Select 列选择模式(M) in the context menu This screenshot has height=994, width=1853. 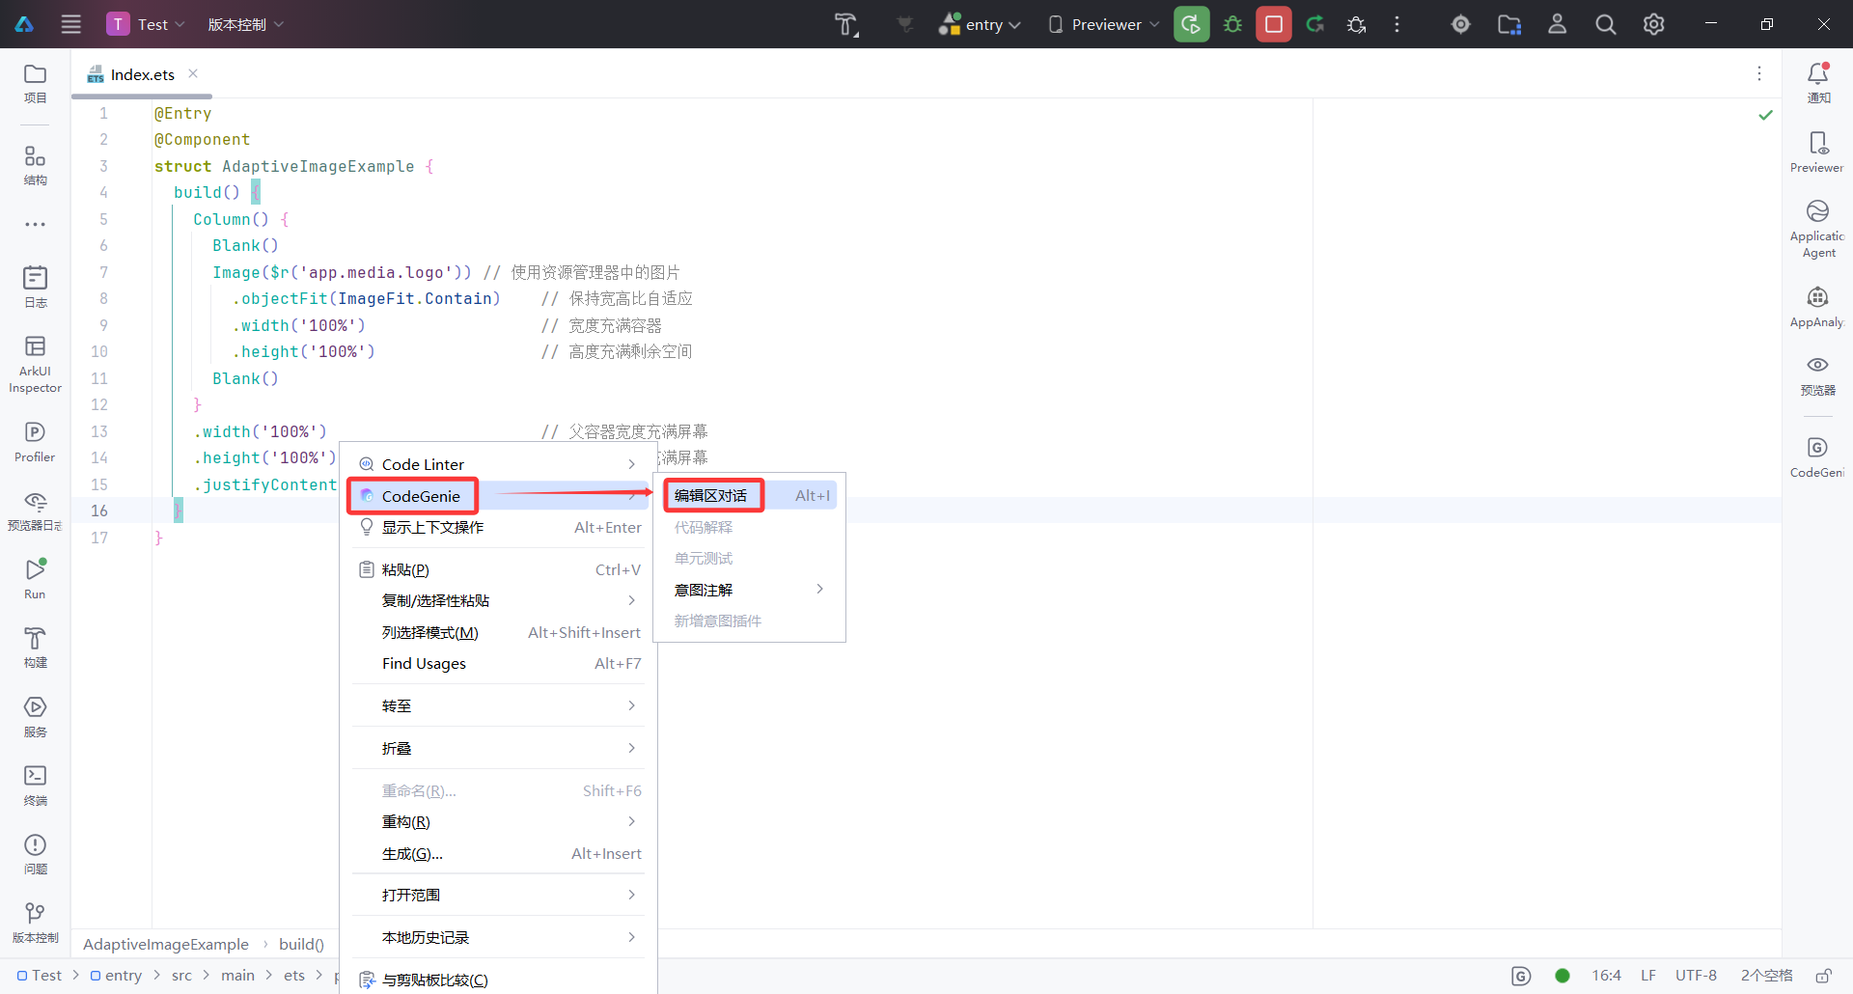(x=498, y=632)
